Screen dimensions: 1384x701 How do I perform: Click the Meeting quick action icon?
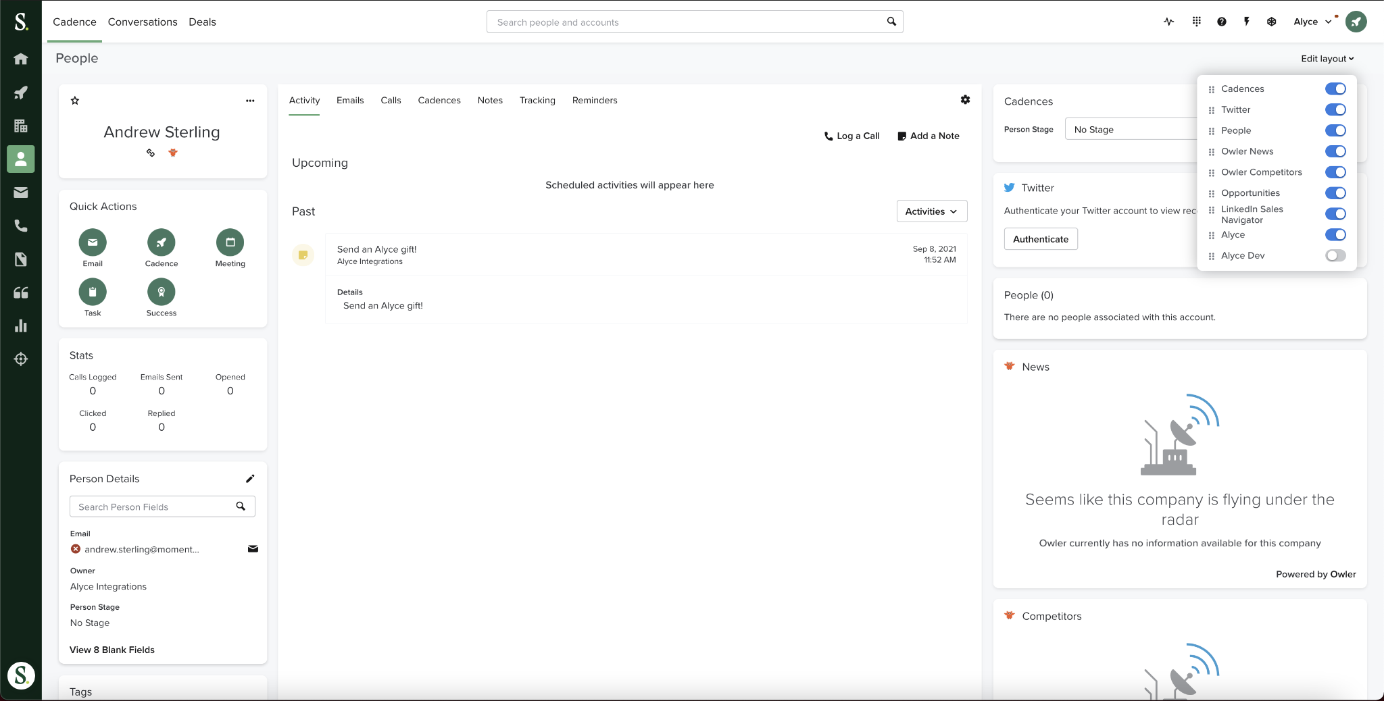tap(230, 242)
